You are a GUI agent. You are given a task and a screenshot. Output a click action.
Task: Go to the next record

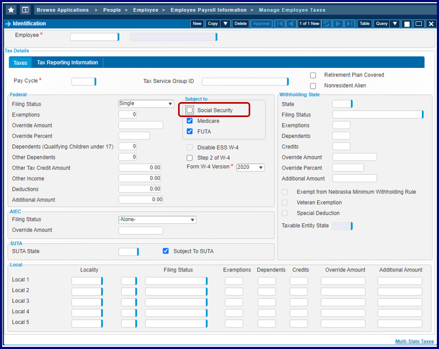(338, 24)
